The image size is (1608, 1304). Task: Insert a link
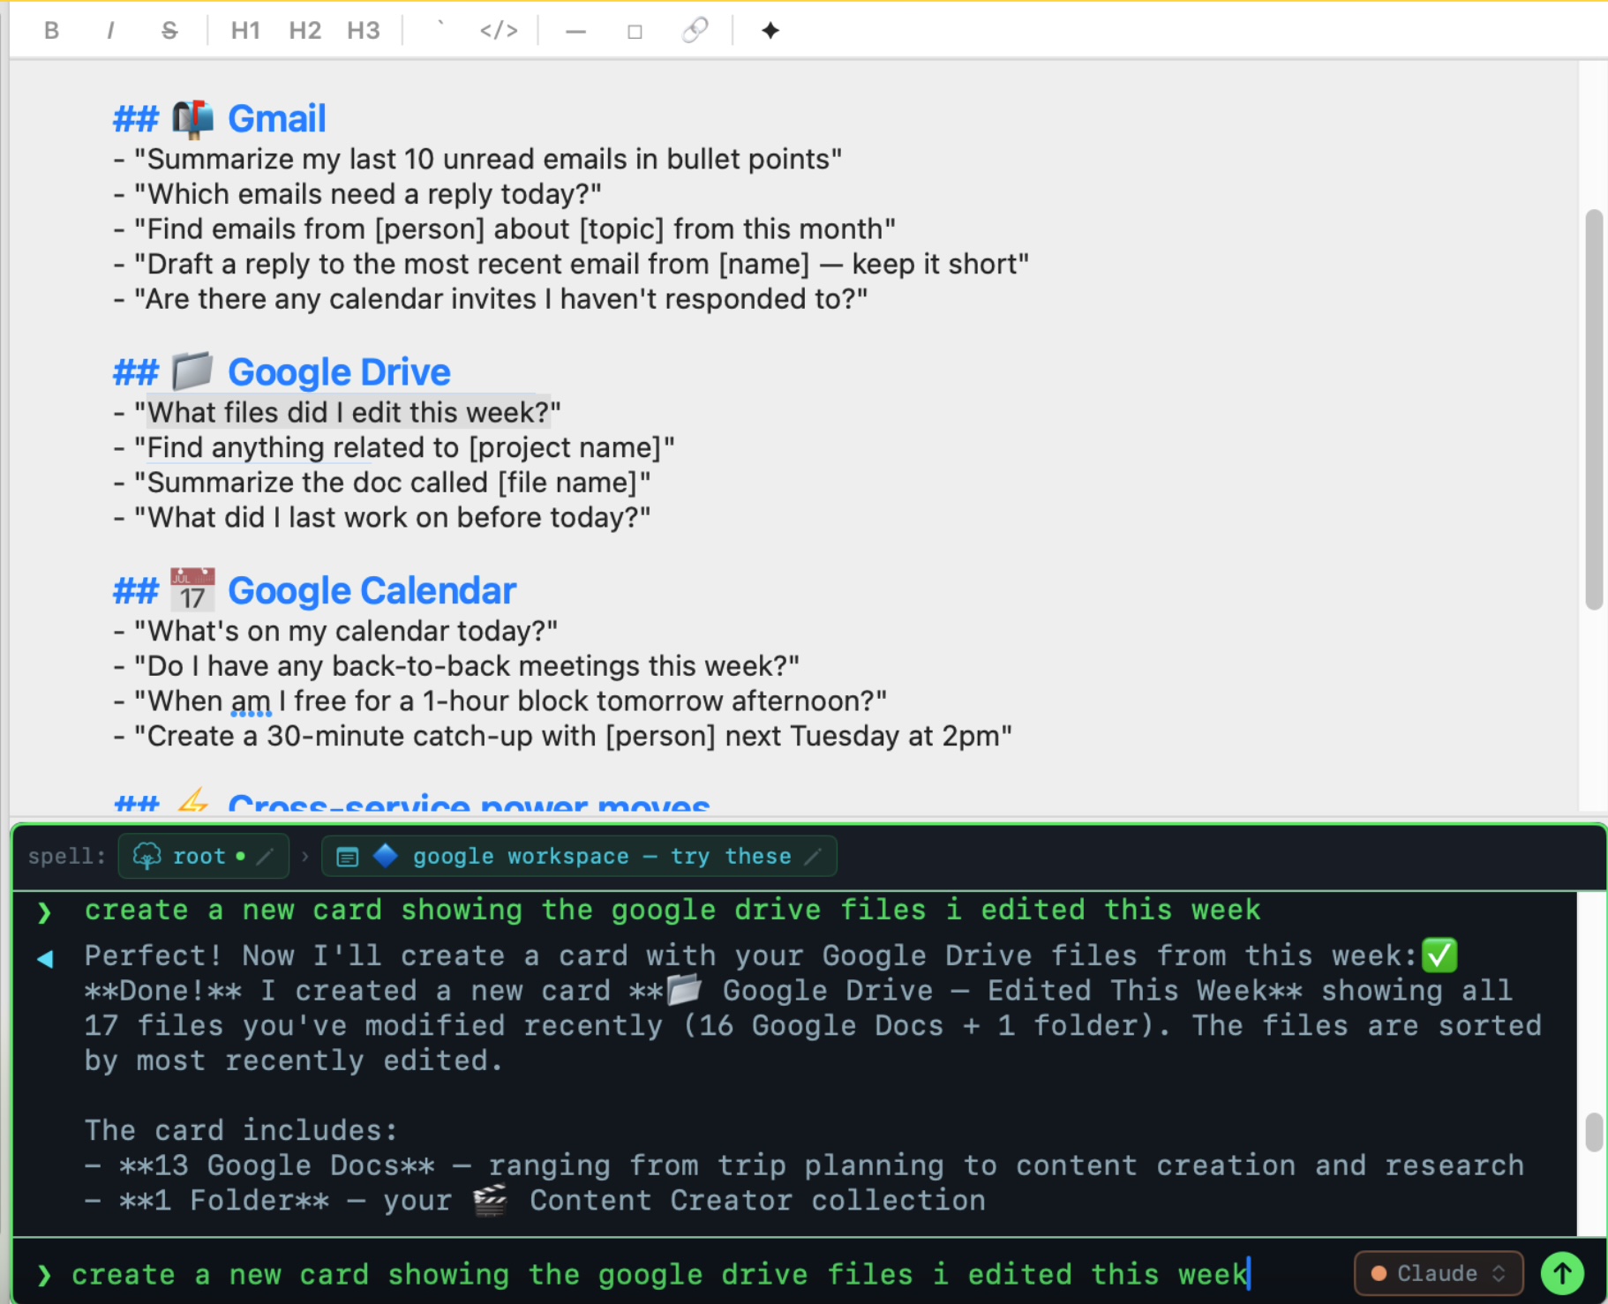click(695, 31)
